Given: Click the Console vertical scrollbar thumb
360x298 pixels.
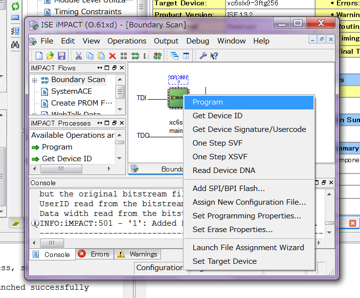Looking at the screenshot, I should point(330,223).
